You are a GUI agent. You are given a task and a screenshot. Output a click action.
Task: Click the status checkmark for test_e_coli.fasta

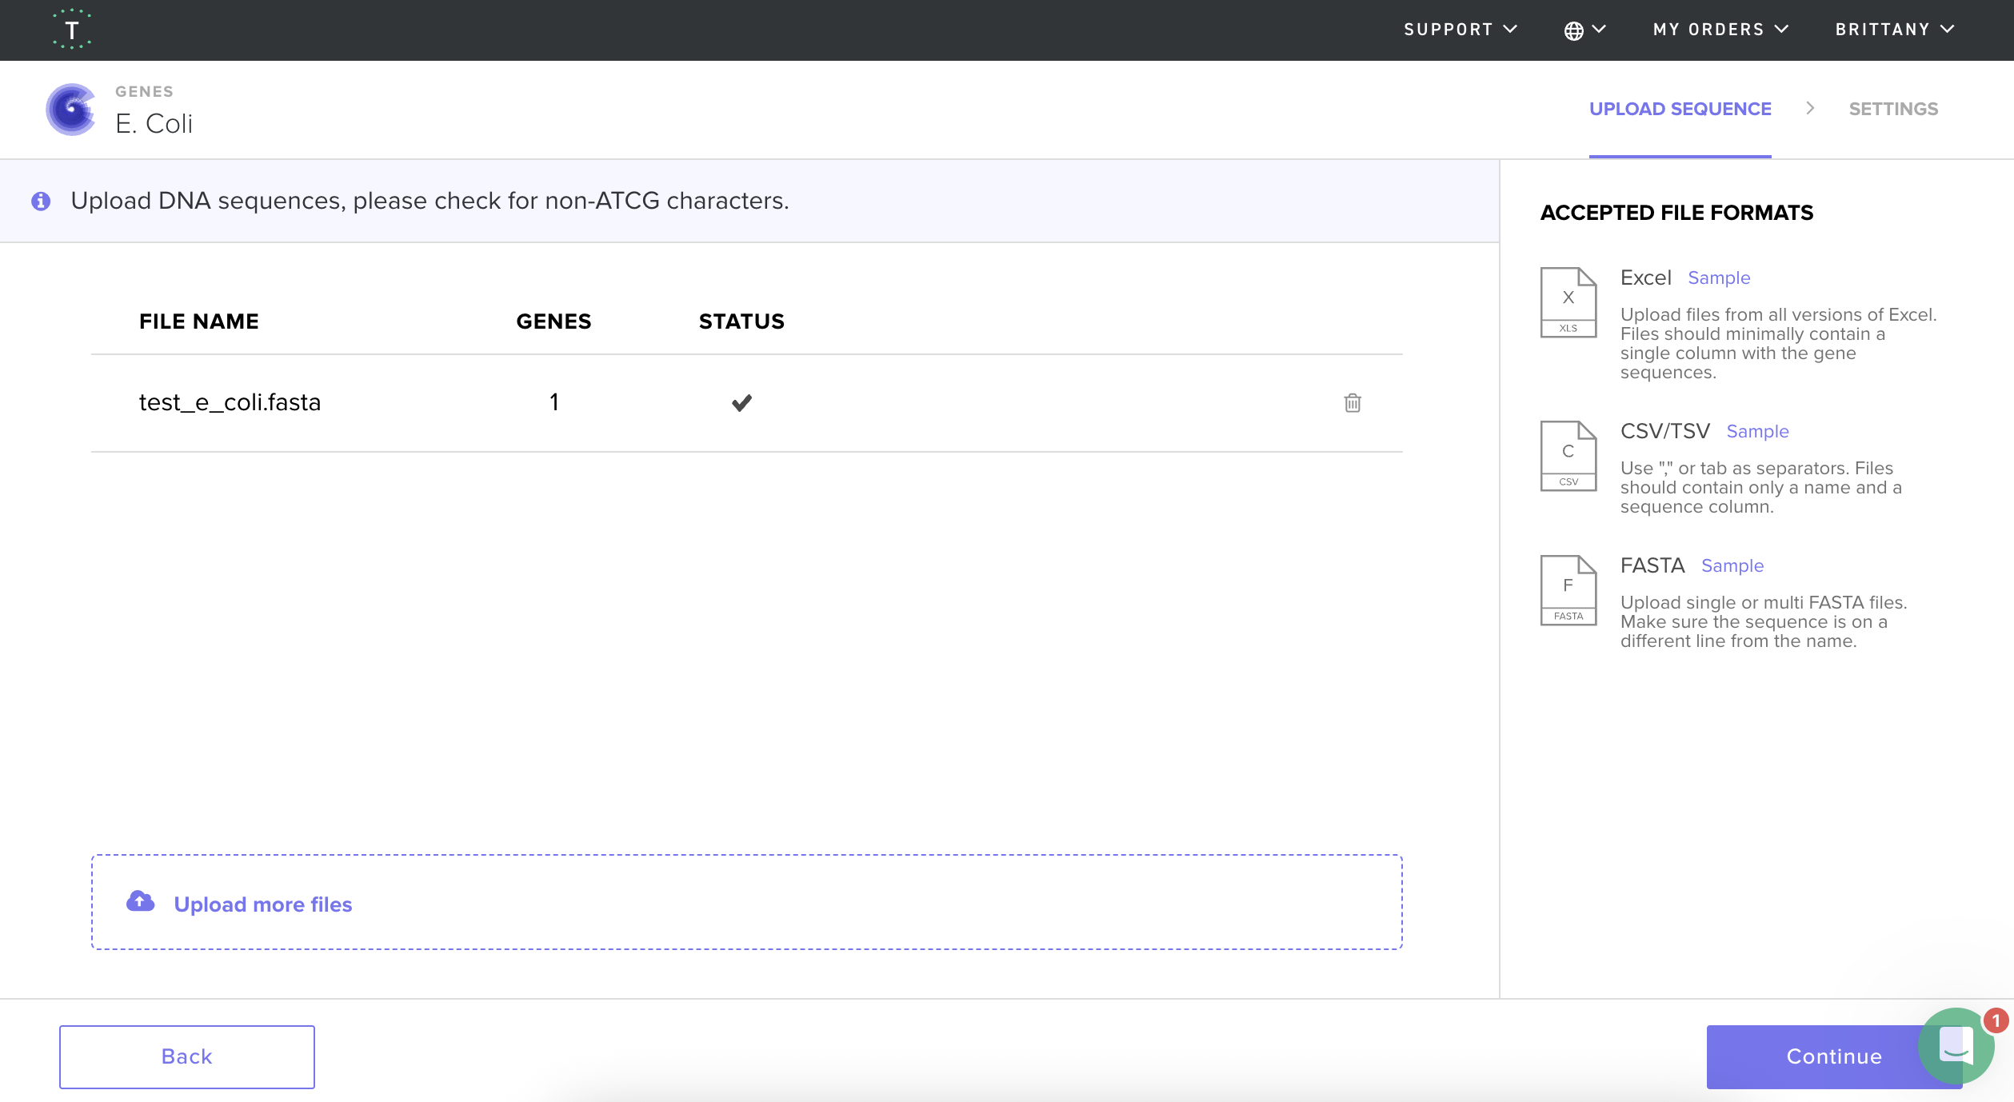[x=741, y=402]
